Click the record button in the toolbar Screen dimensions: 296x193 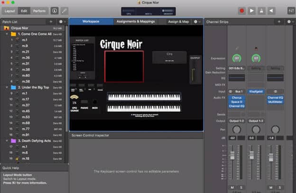click(241, 11)
